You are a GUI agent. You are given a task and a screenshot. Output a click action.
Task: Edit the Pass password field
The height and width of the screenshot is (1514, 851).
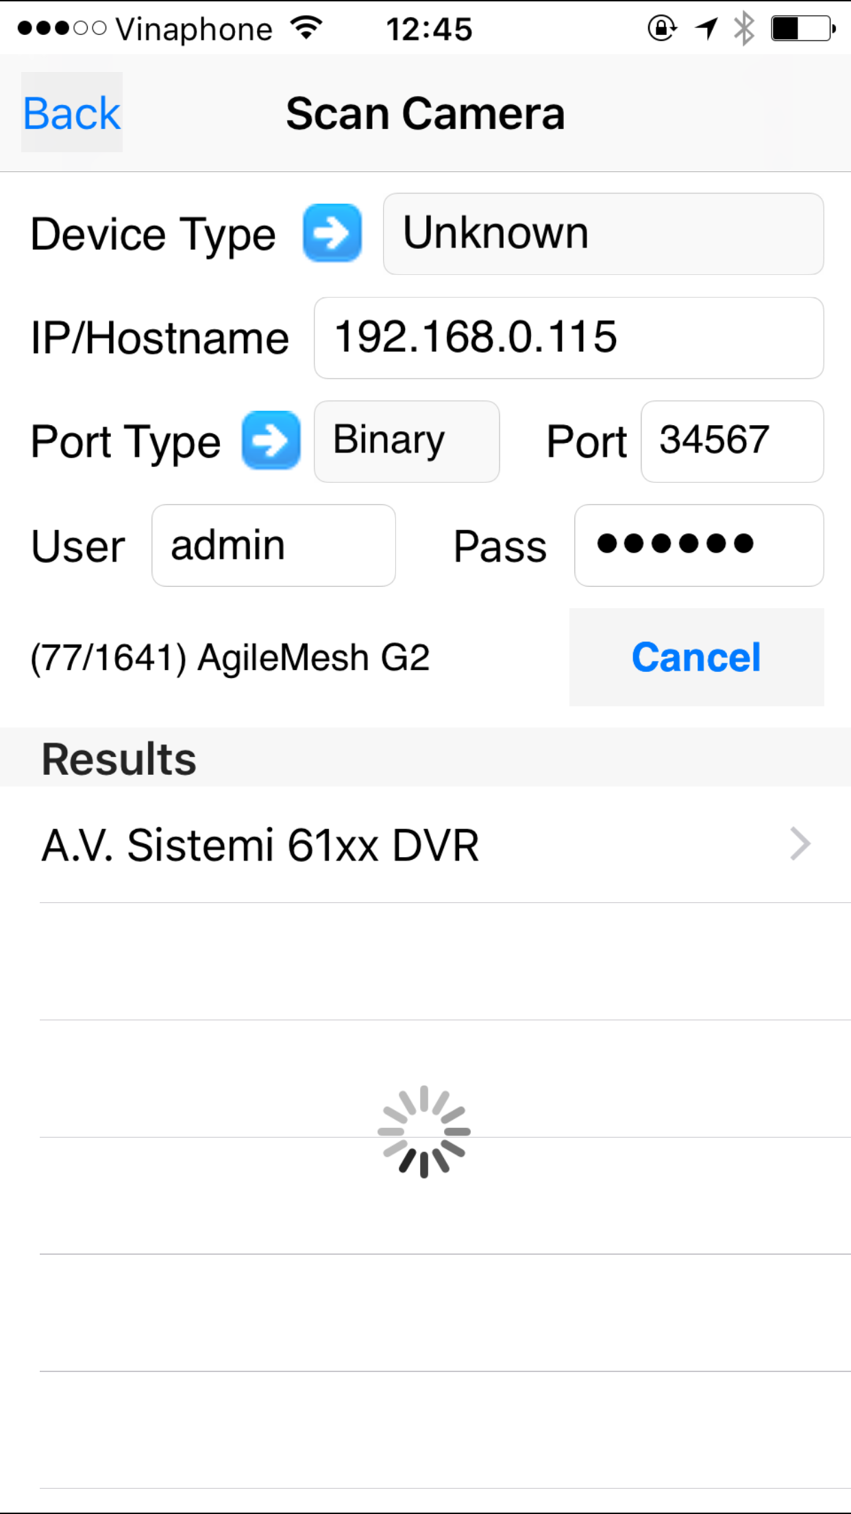point(699,546)
